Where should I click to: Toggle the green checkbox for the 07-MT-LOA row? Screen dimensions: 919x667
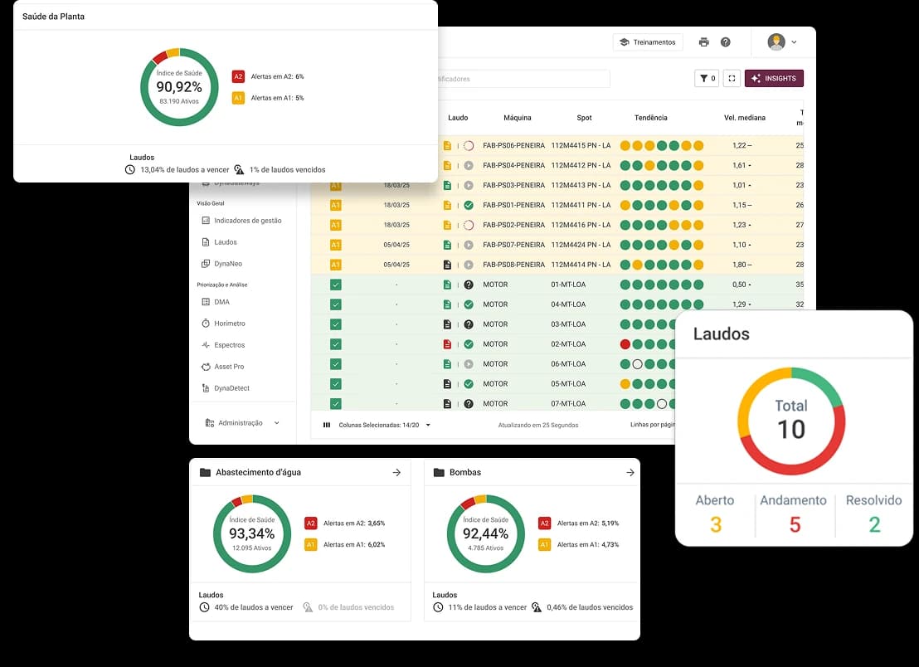(335, 404)
